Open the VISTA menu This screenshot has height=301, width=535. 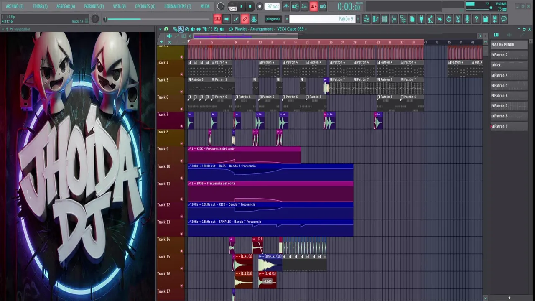pyautogui.click(x=120, y=6)
